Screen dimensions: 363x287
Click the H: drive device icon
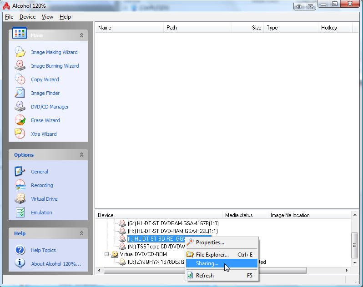(x=122, y=231)
